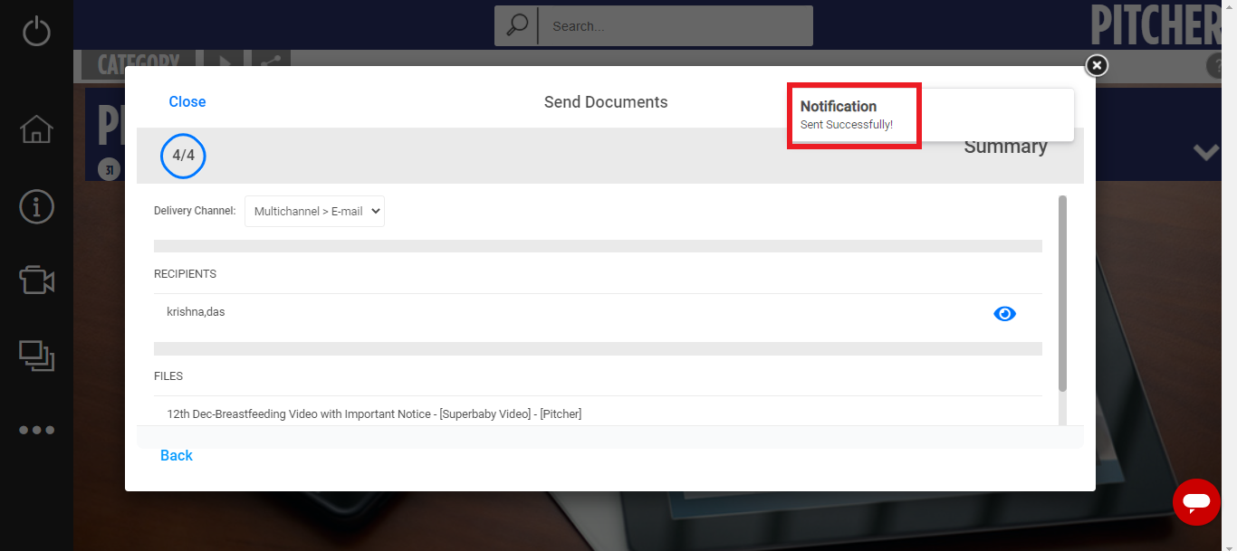Screen dimensions: 1237x551
Task: Click the power icon in the sidebar
Action: pyautogui.click(x=36, y=31)
